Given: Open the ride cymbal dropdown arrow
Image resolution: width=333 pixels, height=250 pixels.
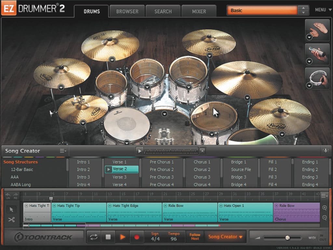Looking at the screenshot, I should tap(247, 98).
